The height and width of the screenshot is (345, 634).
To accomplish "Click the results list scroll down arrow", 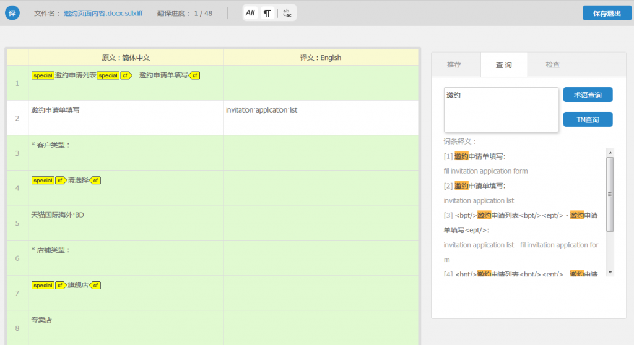I will pyautogui.click(x=610, y=272).
